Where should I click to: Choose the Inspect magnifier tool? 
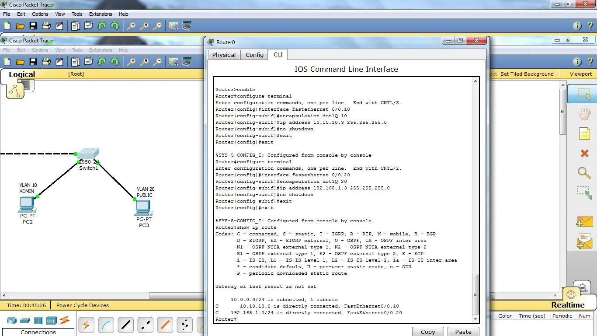coord(584,173)
